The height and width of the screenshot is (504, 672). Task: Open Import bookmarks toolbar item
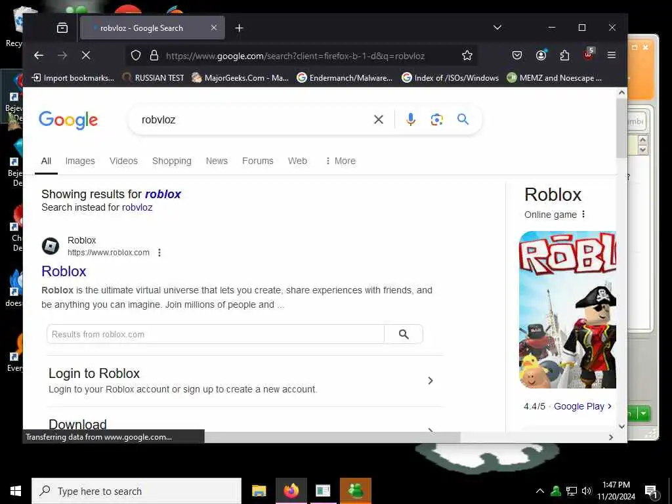click(73, 78)
